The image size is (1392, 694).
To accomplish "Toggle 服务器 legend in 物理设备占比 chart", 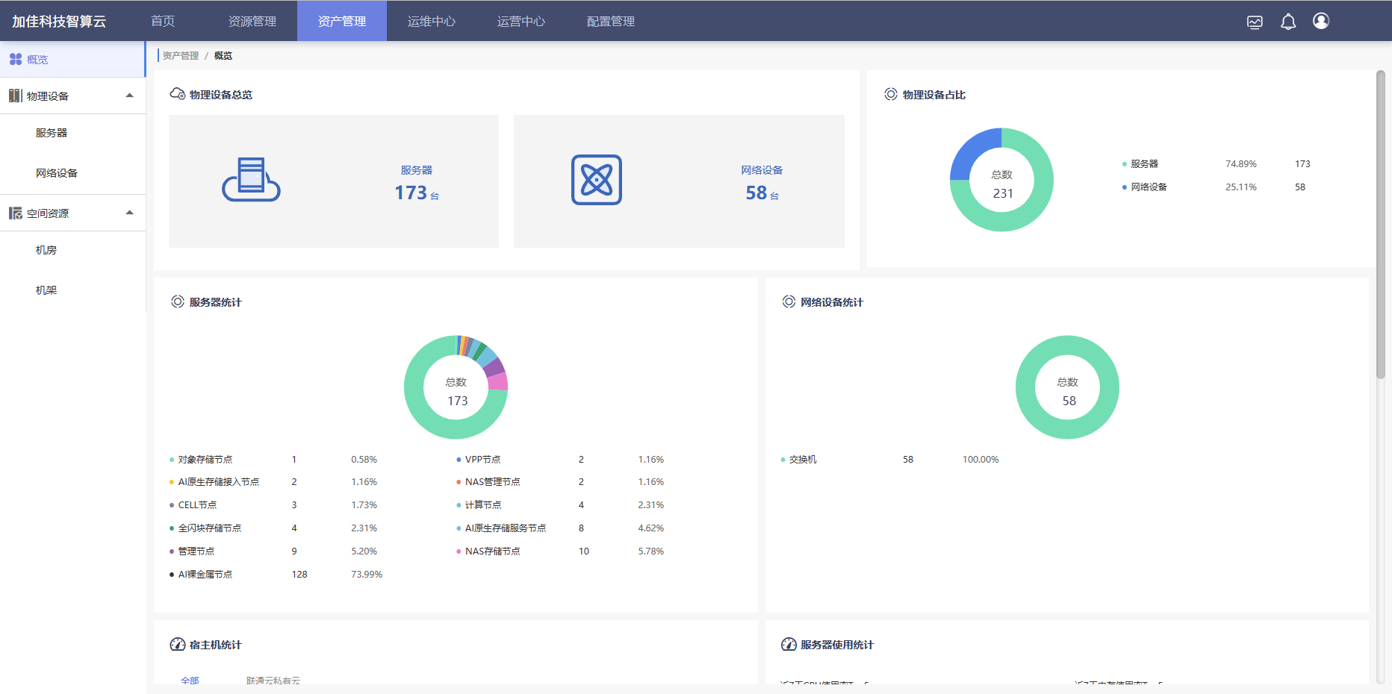I will [1143, 164].
